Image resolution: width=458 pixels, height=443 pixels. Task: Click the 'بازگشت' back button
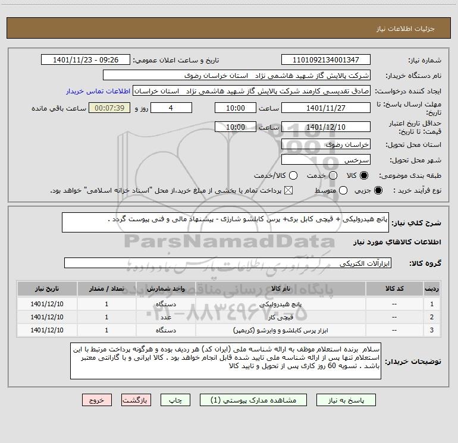point(137,400)
